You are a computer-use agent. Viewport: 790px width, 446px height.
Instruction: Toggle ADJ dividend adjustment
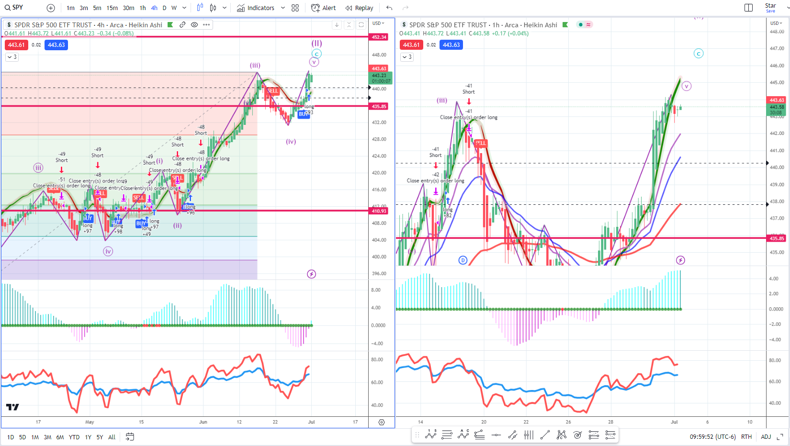point(766,436)
